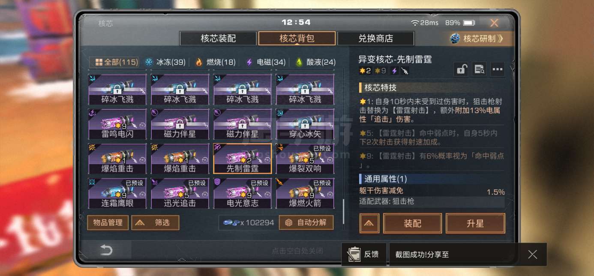The width and height of the screenshot is (594, 276).
Task: Switch to the 兑换商店 tab
Action: 376,39
